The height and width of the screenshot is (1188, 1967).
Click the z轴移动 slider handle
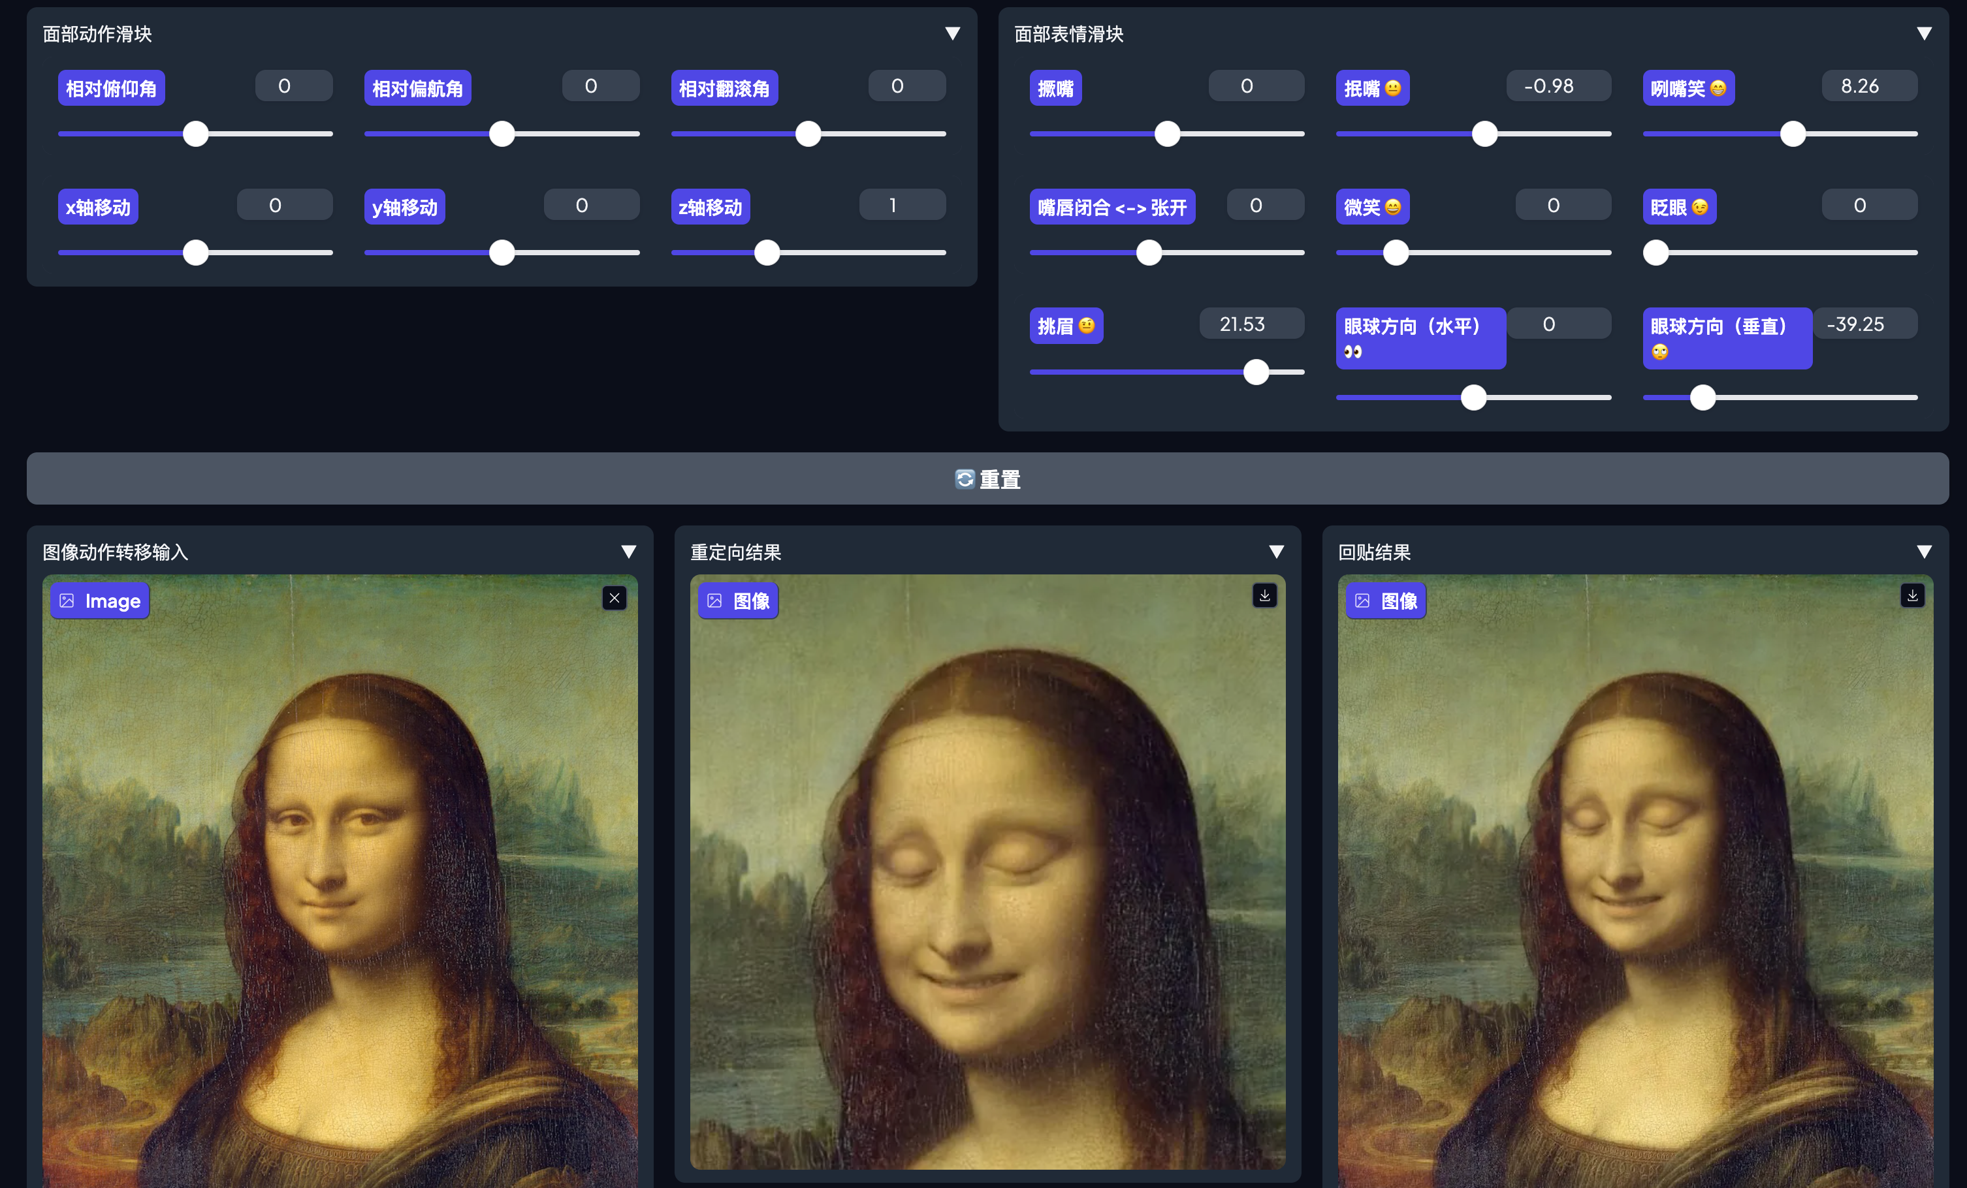coord(767,253)
